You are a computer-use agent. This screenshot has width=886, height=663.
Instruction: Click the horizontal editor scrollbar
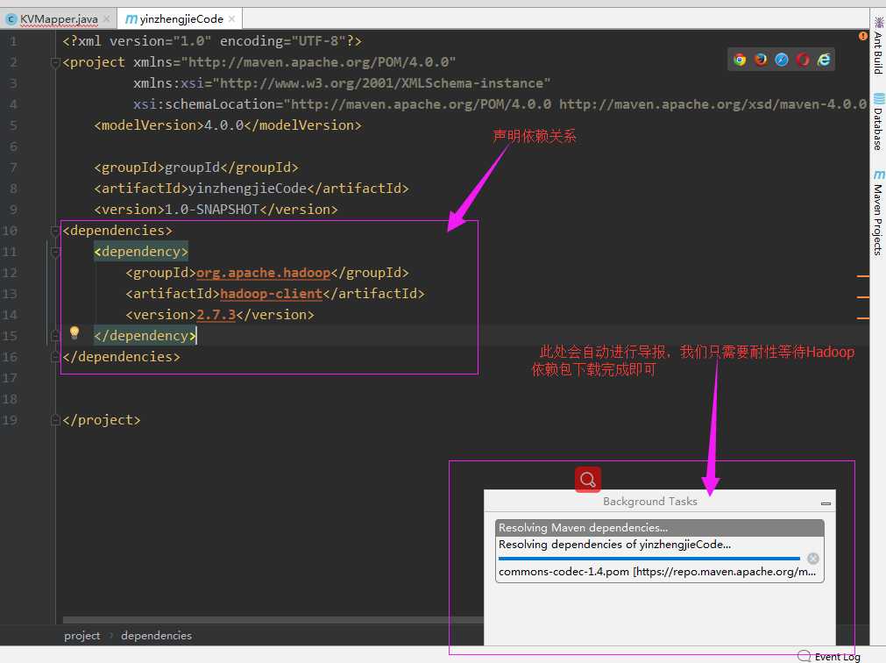(x=273, y=619)
